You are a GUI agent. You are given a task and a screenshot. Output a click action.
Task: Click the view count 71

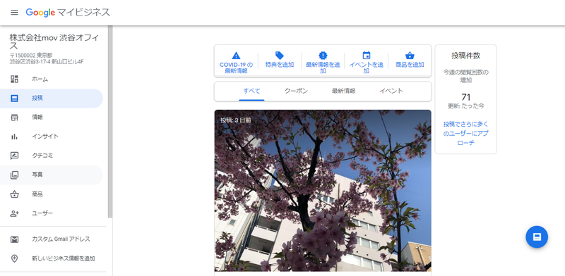[465, 97]
